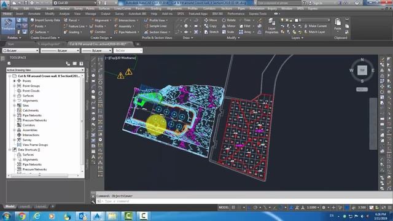Expand the Point Groups tree node
This screenshot has height=221, width=393.
point(15,86)
